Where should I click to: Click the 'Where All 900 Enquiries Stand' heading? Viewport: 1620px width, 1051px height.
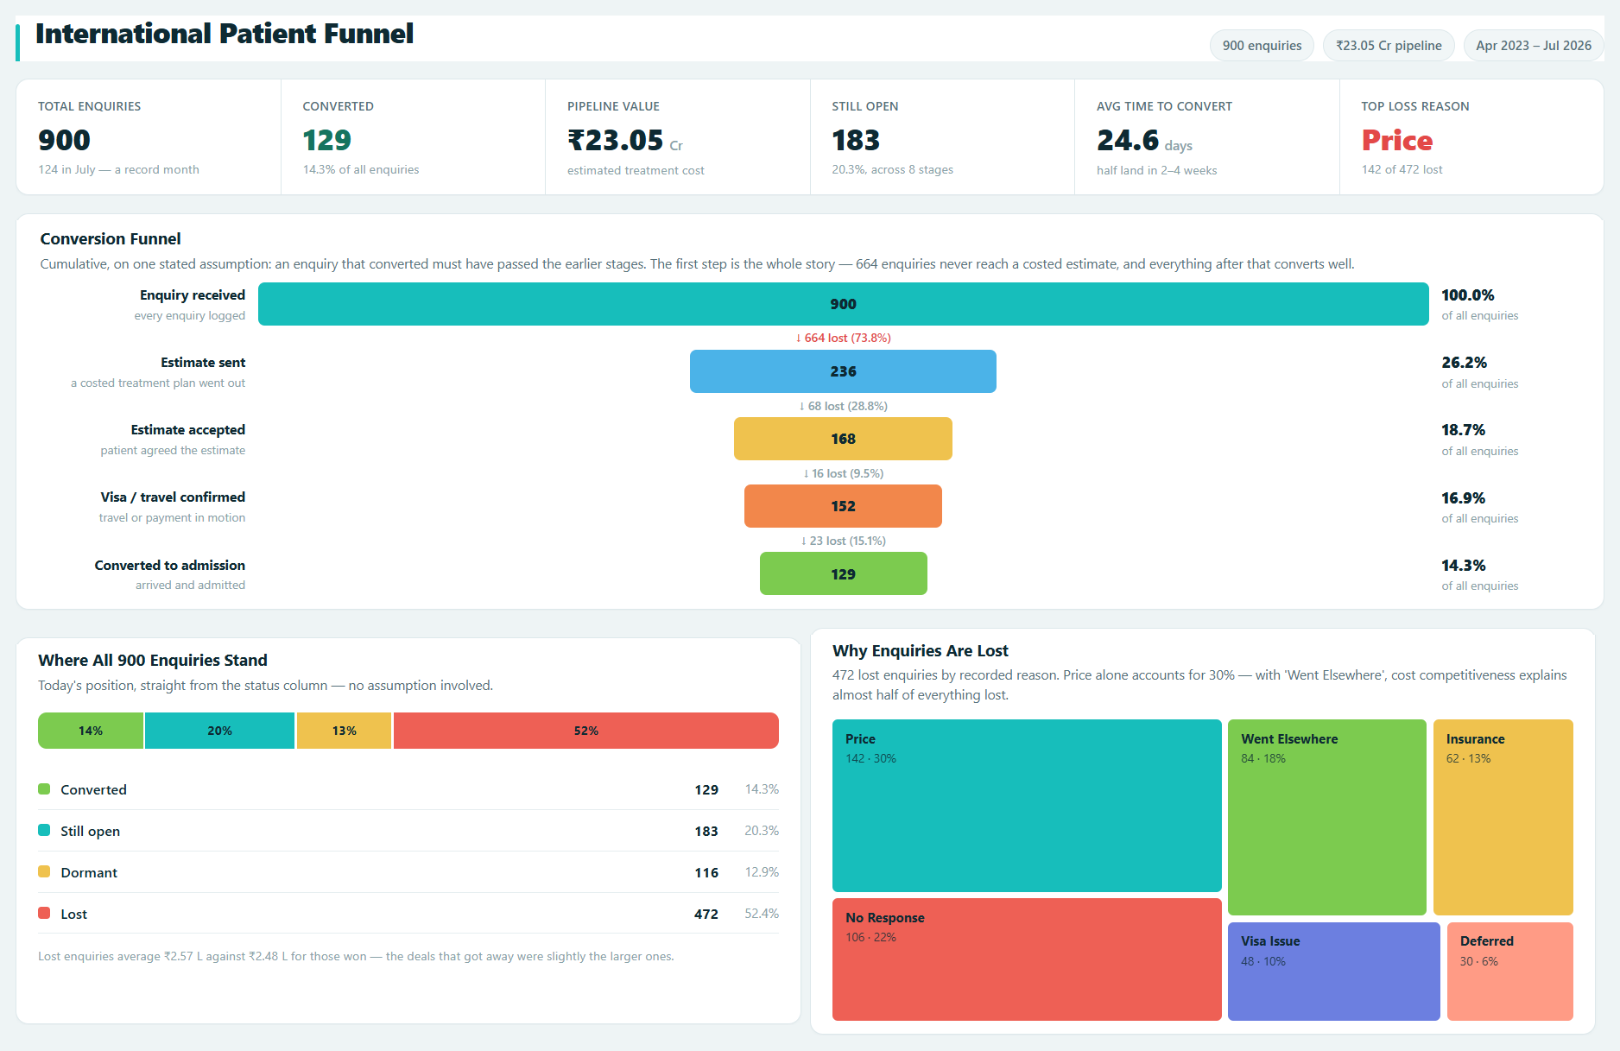click(153, 661)
